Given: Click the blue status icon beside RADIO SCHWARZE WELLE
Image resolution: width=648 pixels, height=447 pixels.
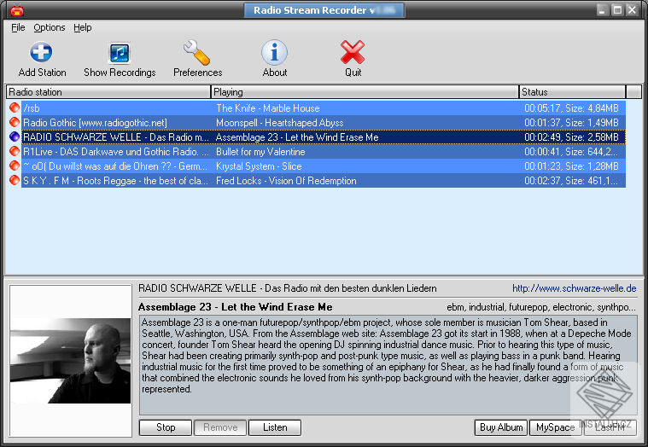Looking at the screenshot, I should coord(15,136).
